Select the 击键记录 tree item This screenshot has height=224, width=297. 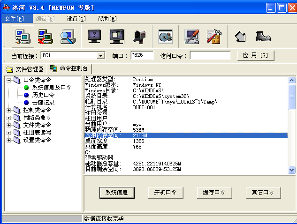(43, 103)
